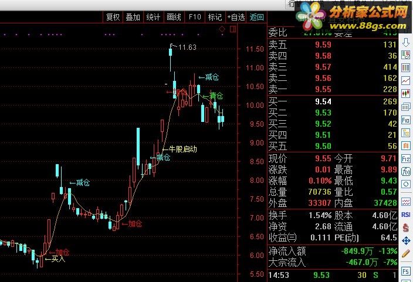
Task: Open the 叠加 overlay option
Action: tap(133, 18)
